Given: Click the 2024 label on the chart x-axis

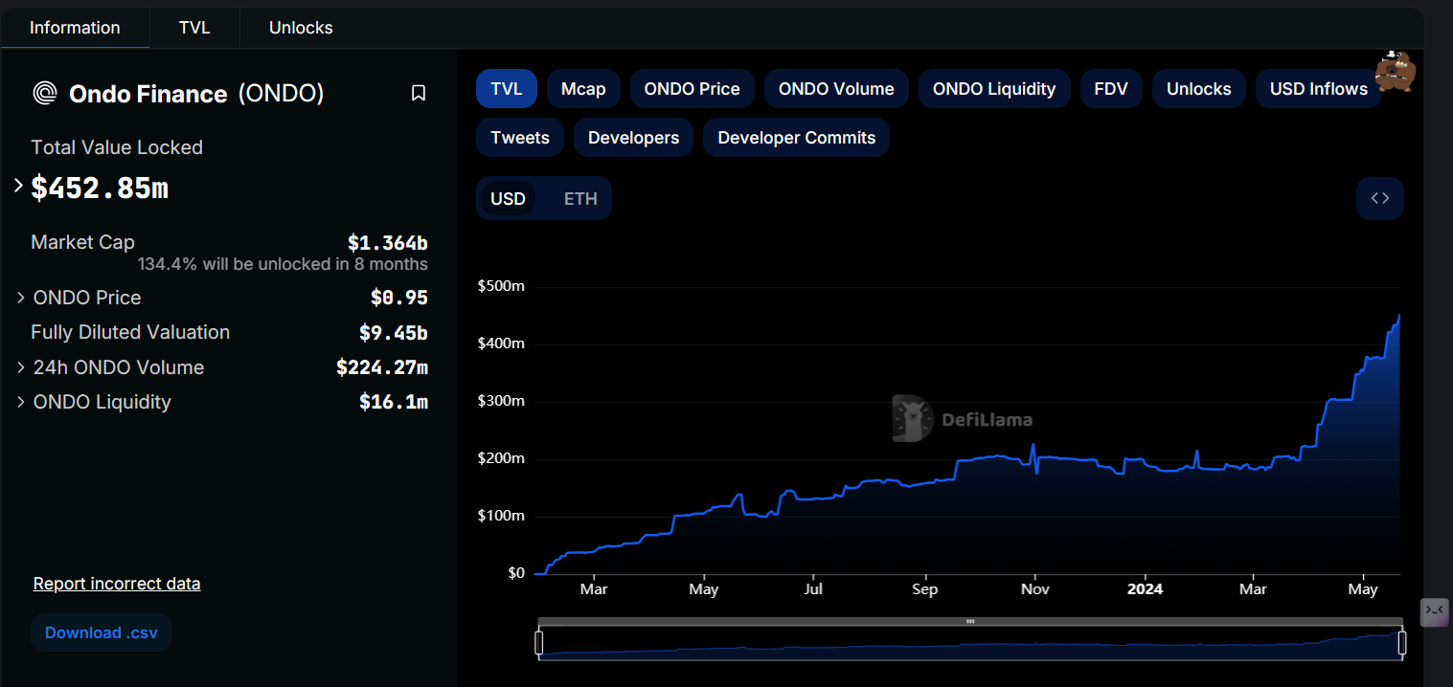Looking at the screenshot, I should point(1145,589).
